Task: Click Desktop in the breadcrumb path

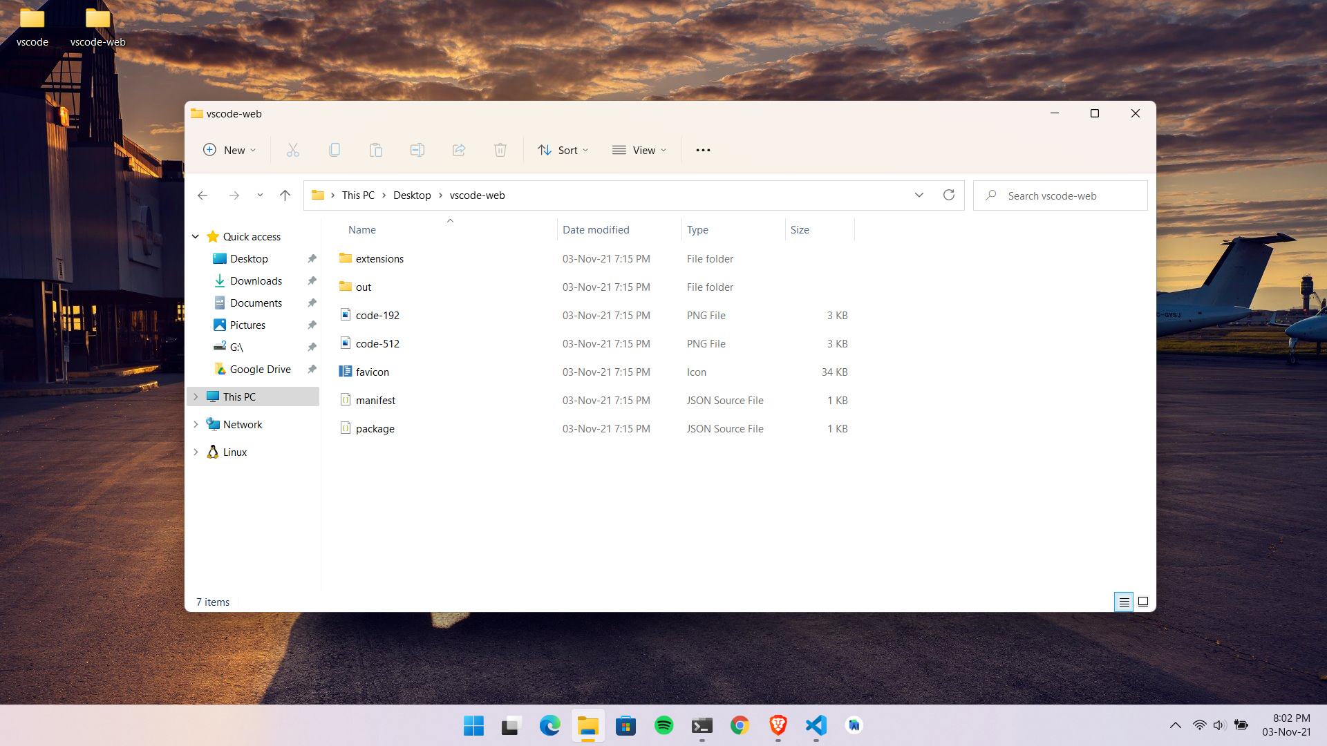Action: coord(412,195)
